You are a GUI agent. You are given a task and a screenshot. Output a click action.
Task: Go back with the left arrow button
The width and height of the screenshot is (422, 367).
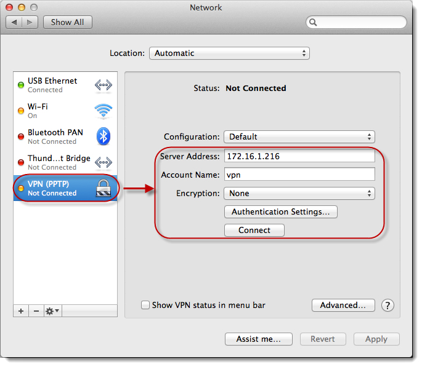coord(14,22)
